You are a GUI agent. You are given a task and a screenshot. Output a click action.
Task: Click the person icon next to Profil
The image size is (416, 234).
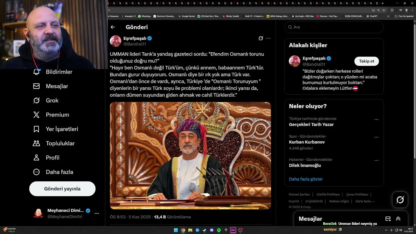(36, 158)
